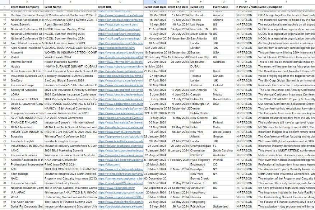
Task: Select the WSIA host company cell
Action: pyautogui.click(x=27, y=197)
